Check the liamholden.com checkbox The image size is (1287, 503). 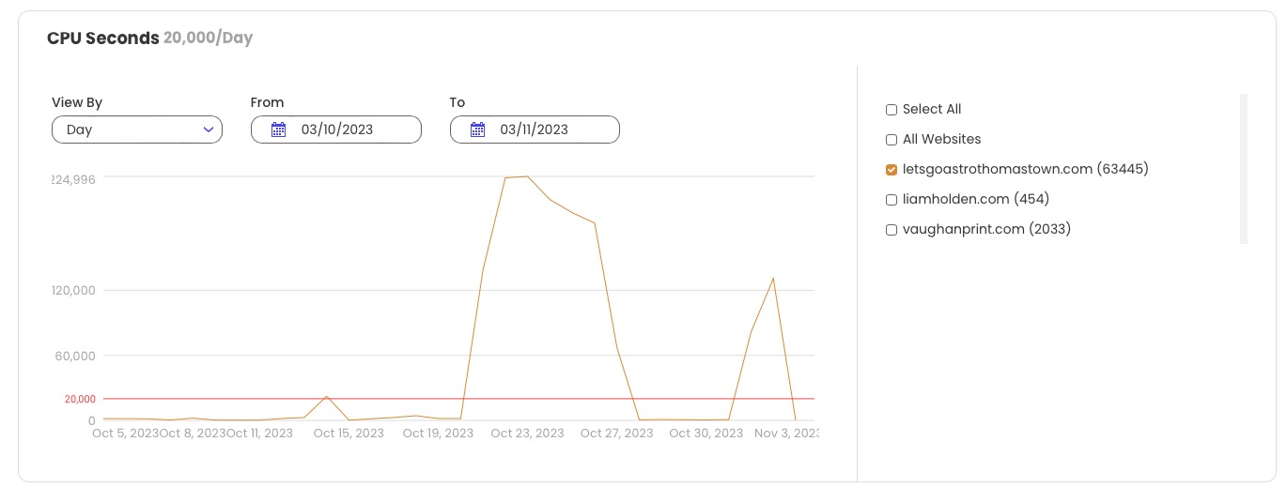[x=892, y=200]
